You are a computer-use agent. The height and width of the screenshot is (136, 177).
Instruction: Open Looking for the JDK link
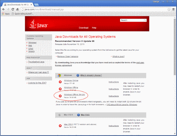tap(37, 83)
